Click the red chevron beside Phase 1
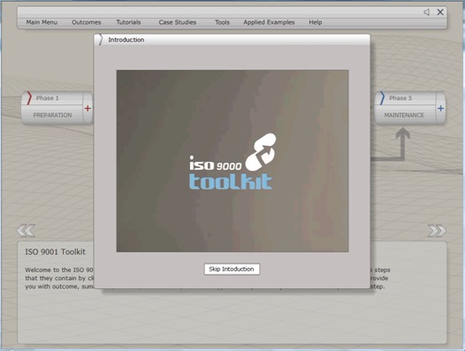The image size is (465, 351). (29, 98)
